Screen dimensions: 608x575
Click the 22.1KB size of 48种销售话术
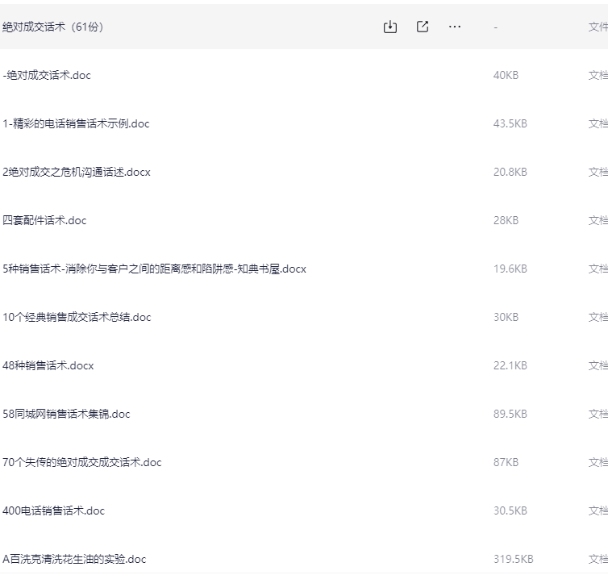pyautogui.click(x=510, y=365)
